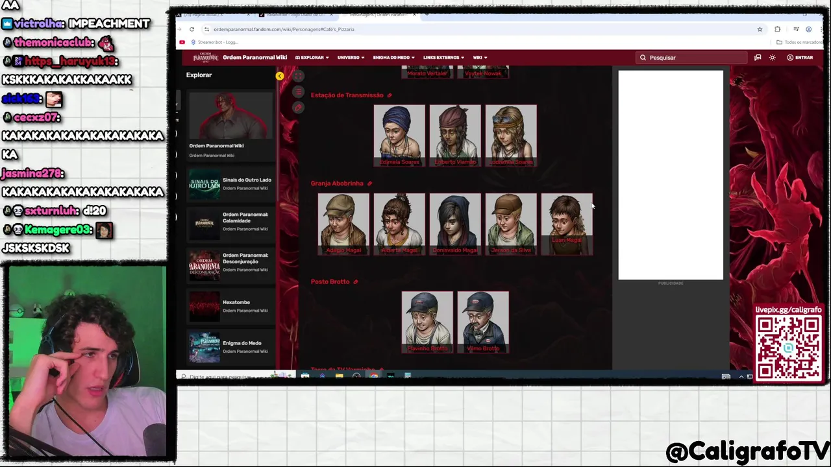Expand the ENIGMA DO MEDO dropdown menu
Image resolution: width=831 pixels, height=467 pixels.
(x=393, y=57)
